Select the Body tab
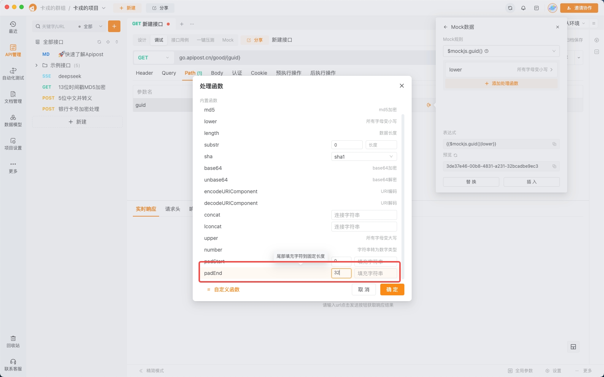This screenshot has width=604, height=377. [217, 73]
